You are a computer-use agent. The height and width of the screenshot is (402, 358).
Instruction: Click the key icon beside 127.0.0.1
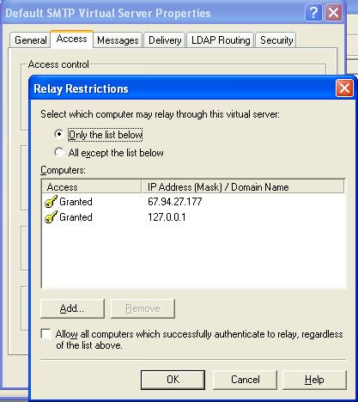coord(51,217)
